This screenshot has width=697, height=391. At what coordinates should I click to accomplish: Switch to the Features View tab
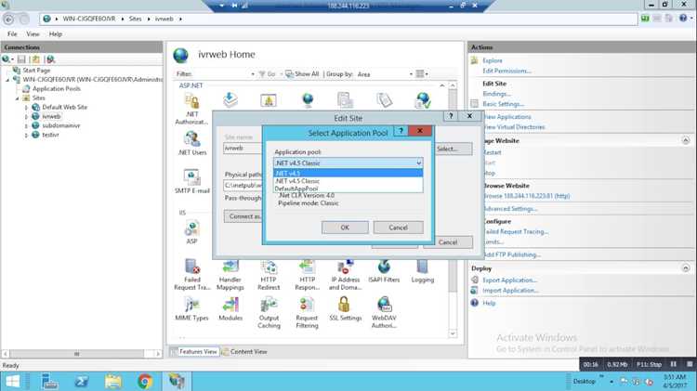tap(194, 351)
